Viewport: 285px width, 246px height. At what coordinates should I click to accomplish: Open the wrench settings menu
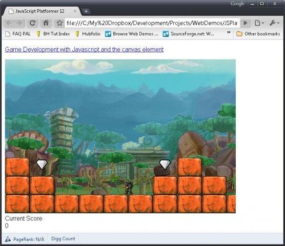[x=274, y=23]
